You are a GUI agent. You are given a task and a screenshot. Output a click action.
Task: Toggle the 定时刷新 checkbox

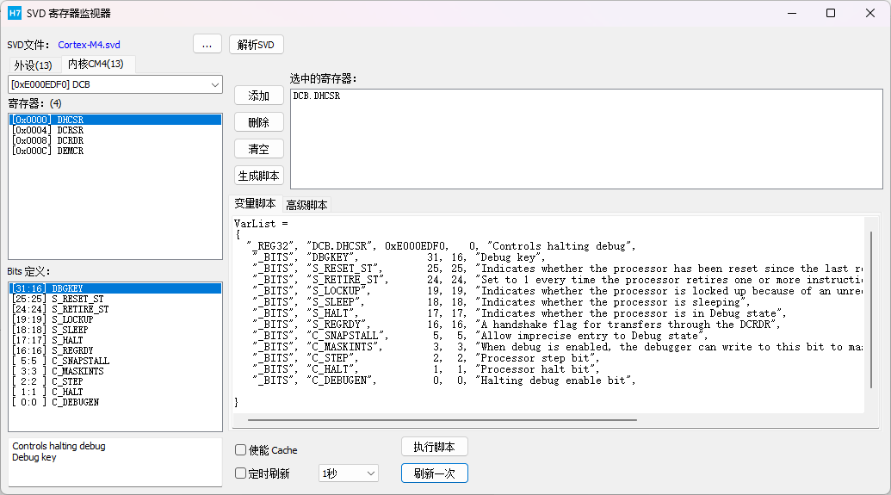tap(240, 473)
